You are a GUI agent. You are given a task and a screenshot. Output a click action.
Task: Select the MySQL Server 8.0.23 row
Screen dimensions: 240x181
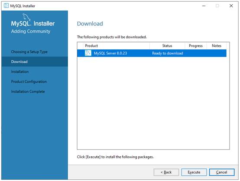pyautogui.click(x=152, y=53)
